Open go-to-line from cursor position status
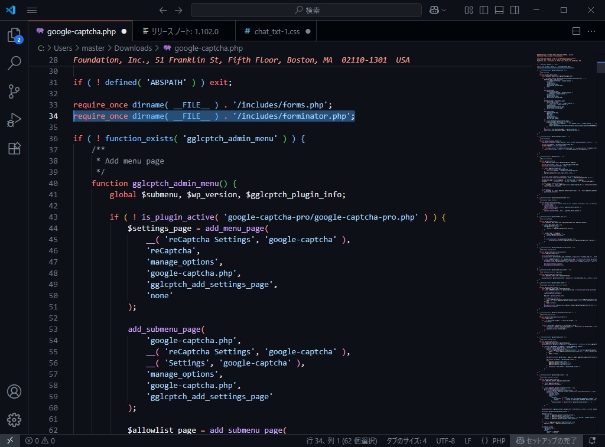Viewport: 605px width, 447px height. coord(341,441)
